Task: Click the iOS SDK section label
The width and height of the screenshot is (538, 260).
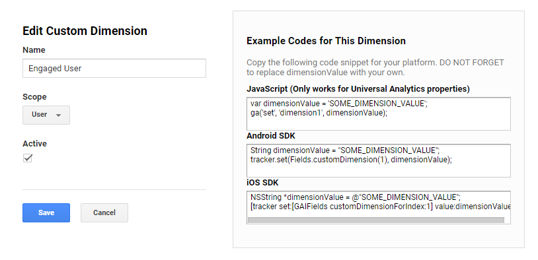Action: pos(262,183)
